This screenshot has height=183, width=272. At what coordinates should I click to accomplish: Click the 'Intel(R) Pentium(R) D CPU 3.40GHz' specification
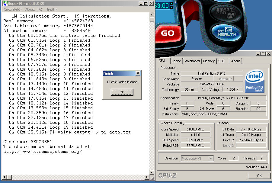tap(223, 98)
